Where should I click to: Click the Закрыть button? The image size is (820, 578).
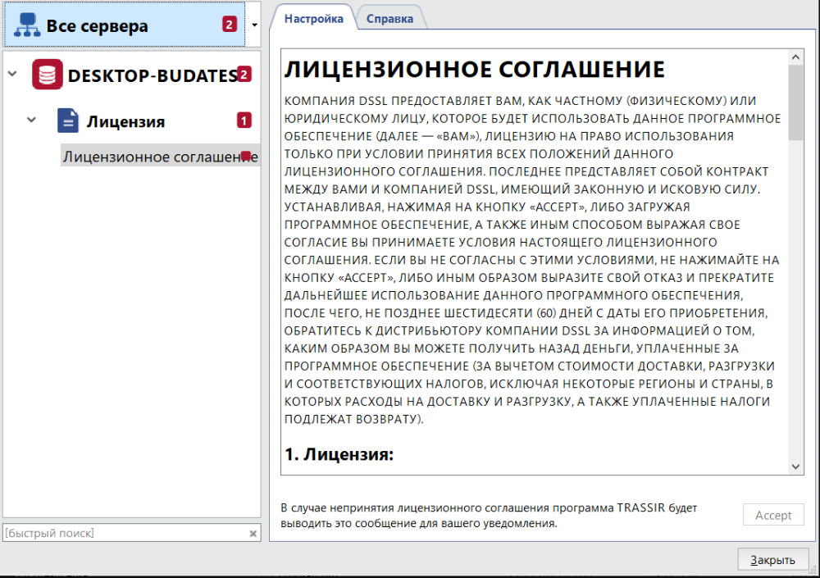(773, 560)
